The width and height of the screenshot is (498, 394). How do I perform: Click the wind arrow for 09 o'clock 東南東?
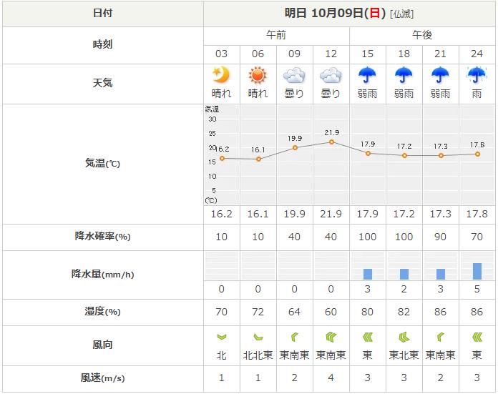(x=294, y=337)
